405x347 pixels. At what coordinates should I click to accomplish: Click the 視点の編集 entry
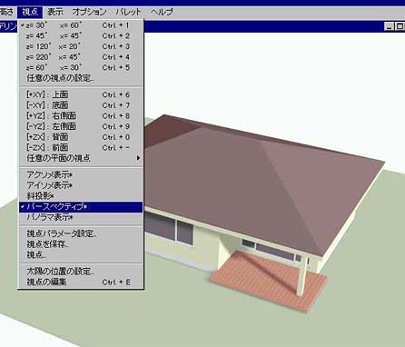(x=81, y=283)
